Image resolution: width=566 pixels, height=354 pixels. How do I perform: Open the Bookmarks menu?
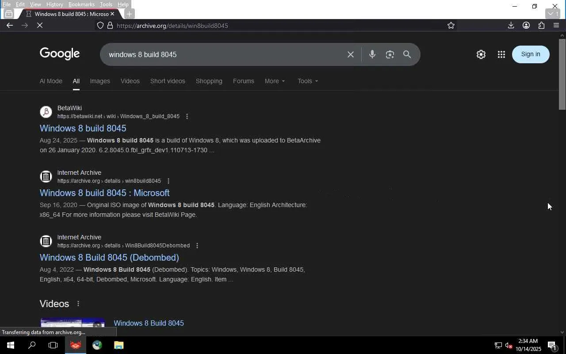tap(81, 4)
